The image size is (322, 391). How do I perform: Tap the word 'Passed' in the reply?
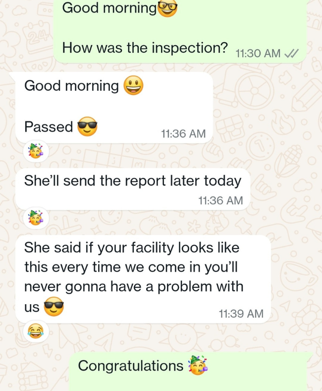pyautogui.click(x=49, y=127)
